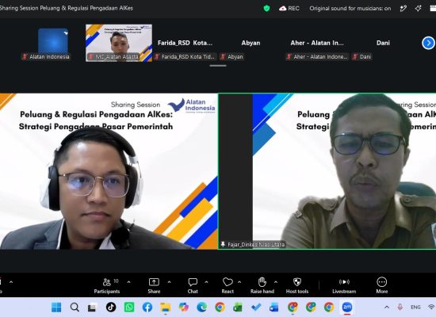The height and width of the screenshot is (317, 436).
Task: Show hidden system tray icons chevron
Action: [387, 307]
